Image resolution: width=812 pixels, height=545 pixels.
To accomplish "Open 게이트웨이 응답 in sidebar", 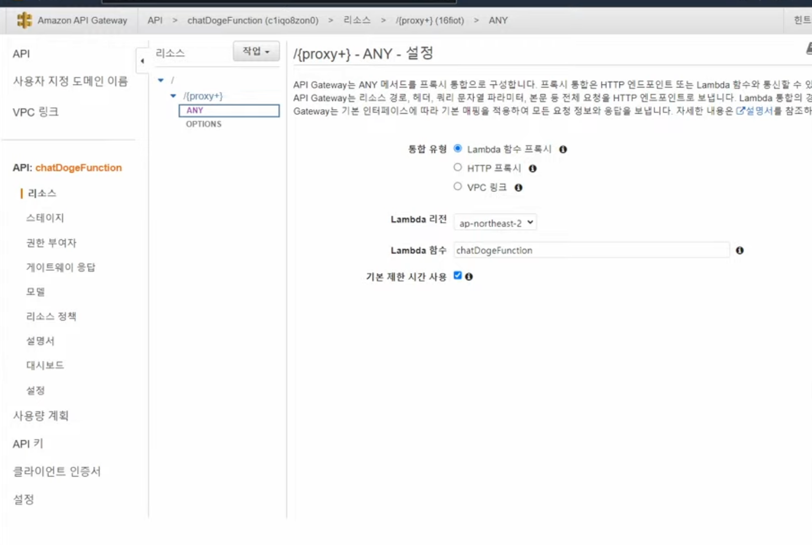I will click(61, 268).
